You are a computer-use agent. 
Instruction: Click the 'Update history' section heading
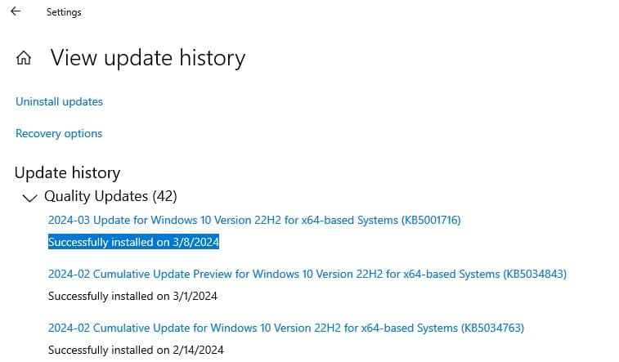[67, 172]
